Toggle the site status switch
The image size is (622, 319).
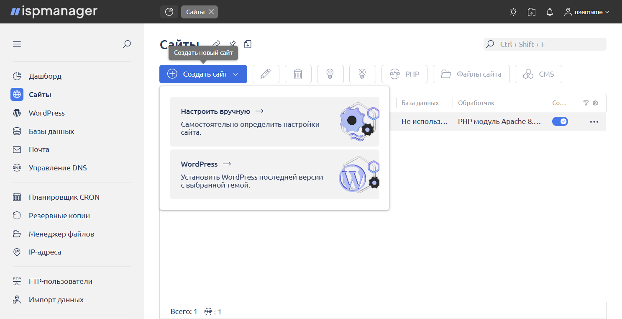pyautogui.click(x=560, y=121)
